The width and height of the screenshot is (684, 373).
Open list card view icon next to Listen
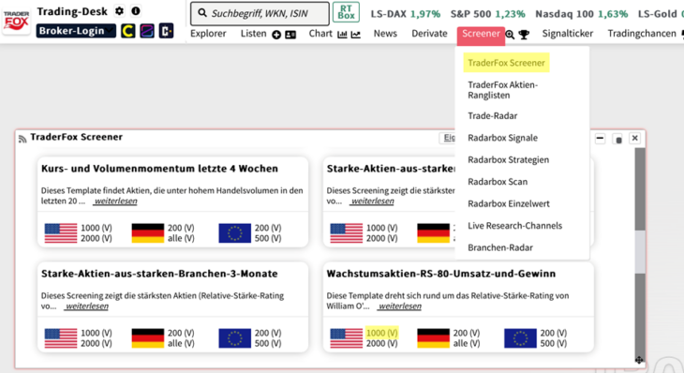[290, 35]
